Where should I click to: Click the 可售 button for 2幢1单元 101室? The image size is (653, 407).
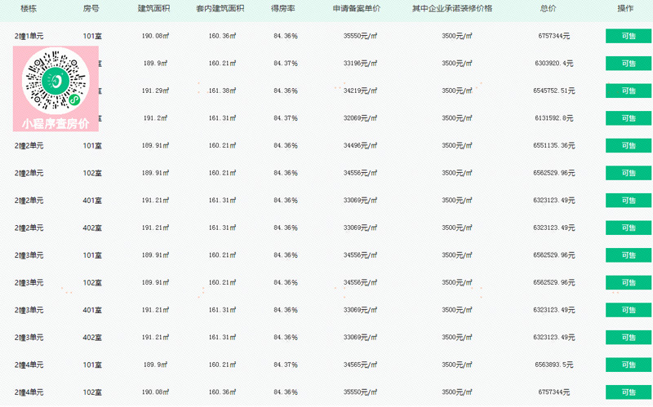point(629,36)
